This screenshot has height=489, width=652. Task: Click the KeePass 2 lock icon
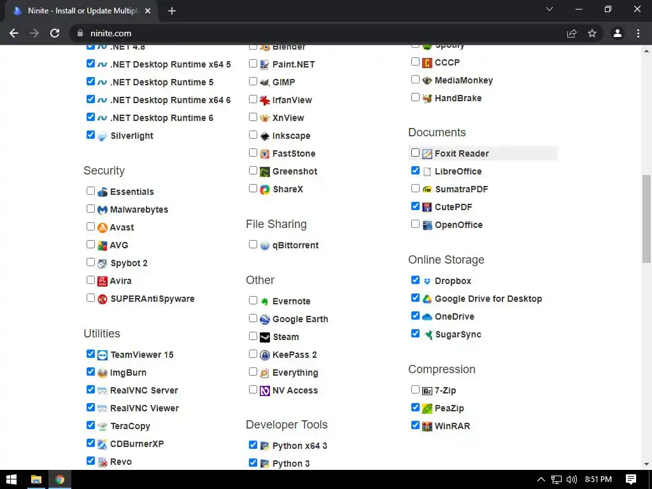tap(265, 355)
